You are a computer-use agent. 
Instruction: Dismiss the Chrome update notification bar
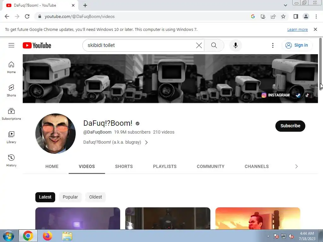[x=315, y=29]
